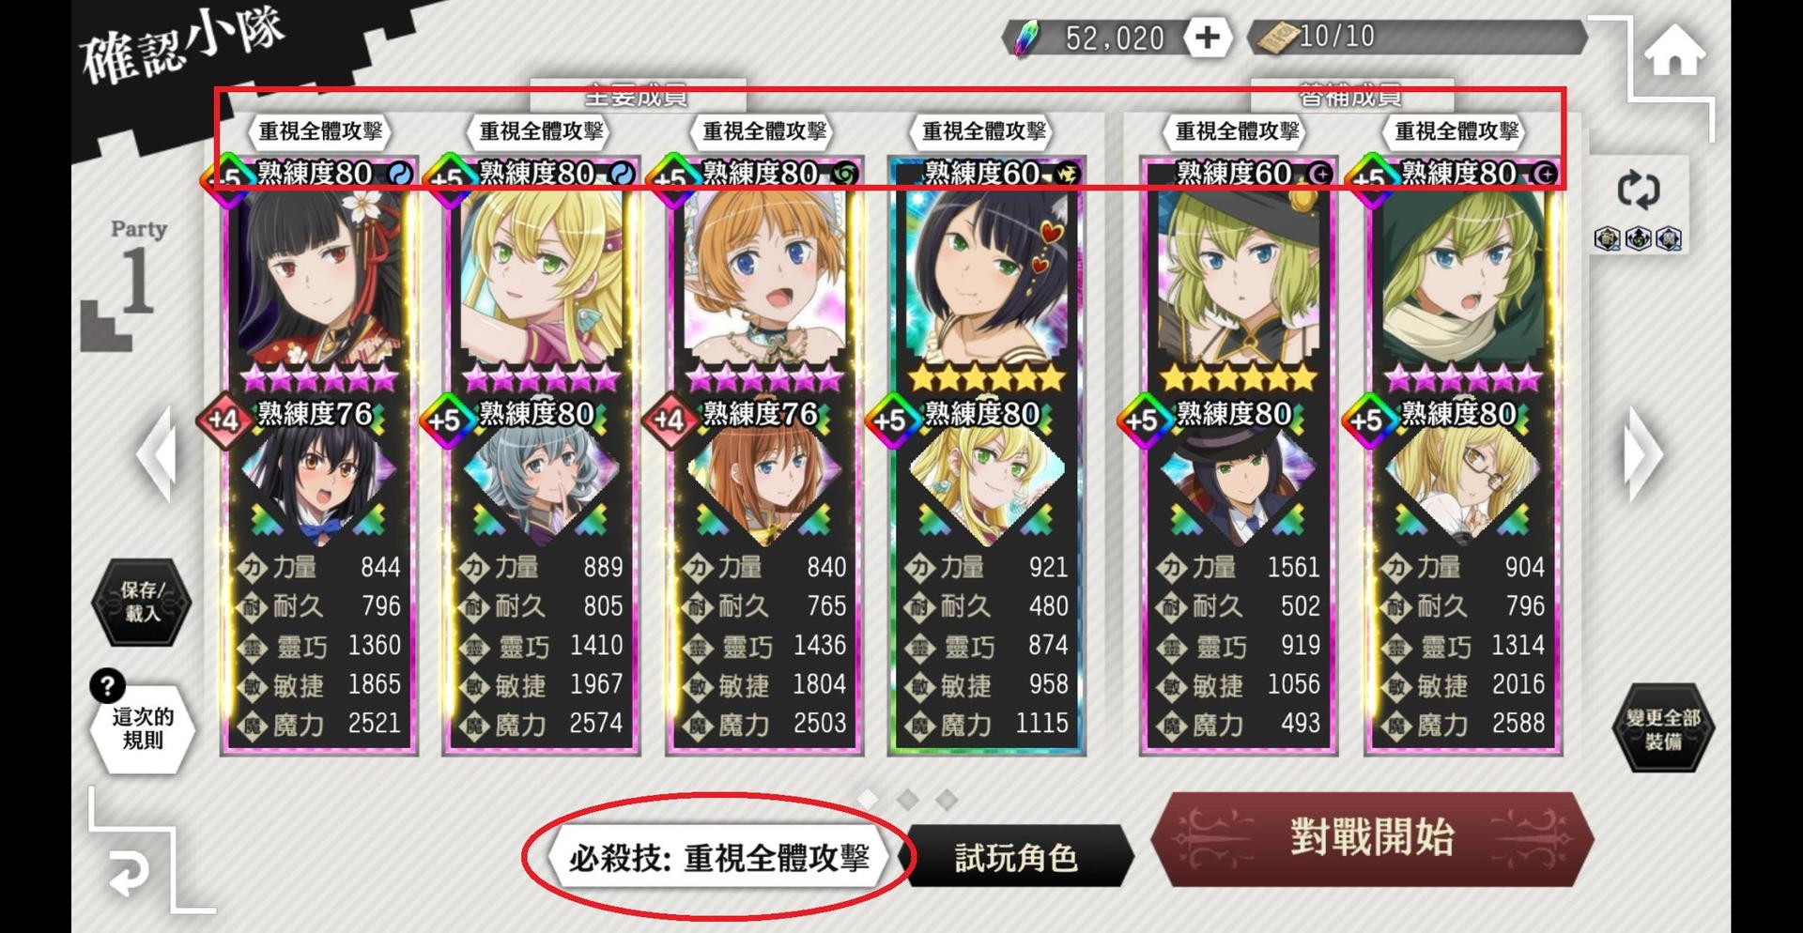This screenshot has height=933, width=1803.
Task: Open the question mark rules help
Action: tap(108, 685)
